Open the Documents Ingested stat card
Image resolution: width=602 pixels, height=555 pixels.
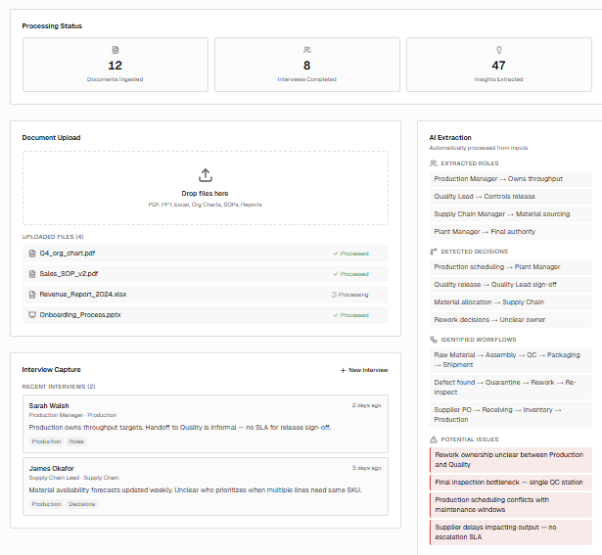pos(116,65)
